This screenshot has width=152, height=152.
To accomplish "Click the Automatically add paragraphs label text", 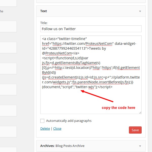I will [x=69, y=121].
